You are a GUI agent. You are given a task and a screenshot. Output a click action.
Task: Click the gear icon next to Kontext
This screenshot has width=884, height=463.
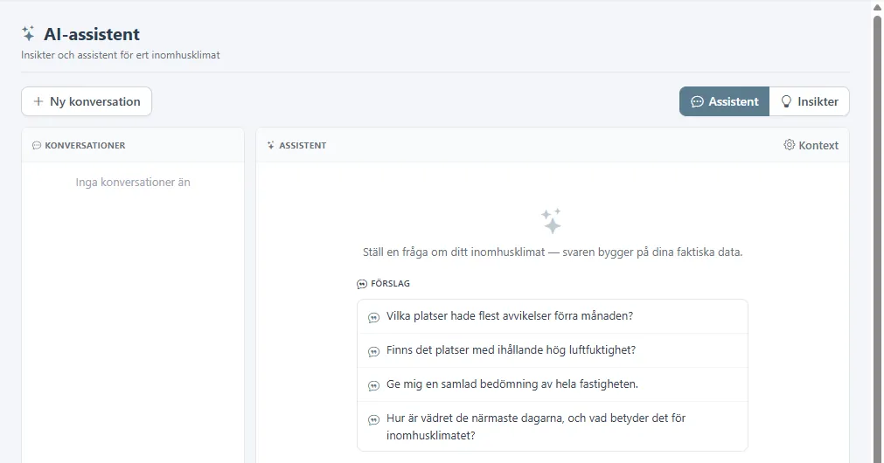point(790,145)
